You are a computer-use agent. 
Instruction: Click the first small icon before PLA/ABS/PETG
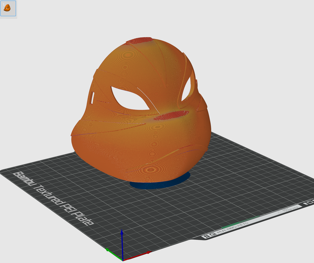(x=206, y=236)
